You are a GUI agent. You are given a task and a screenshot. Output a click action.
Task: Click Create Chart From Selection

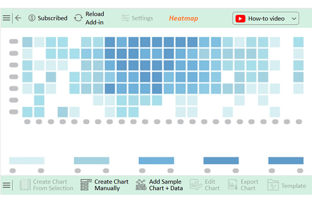[47, 185]
